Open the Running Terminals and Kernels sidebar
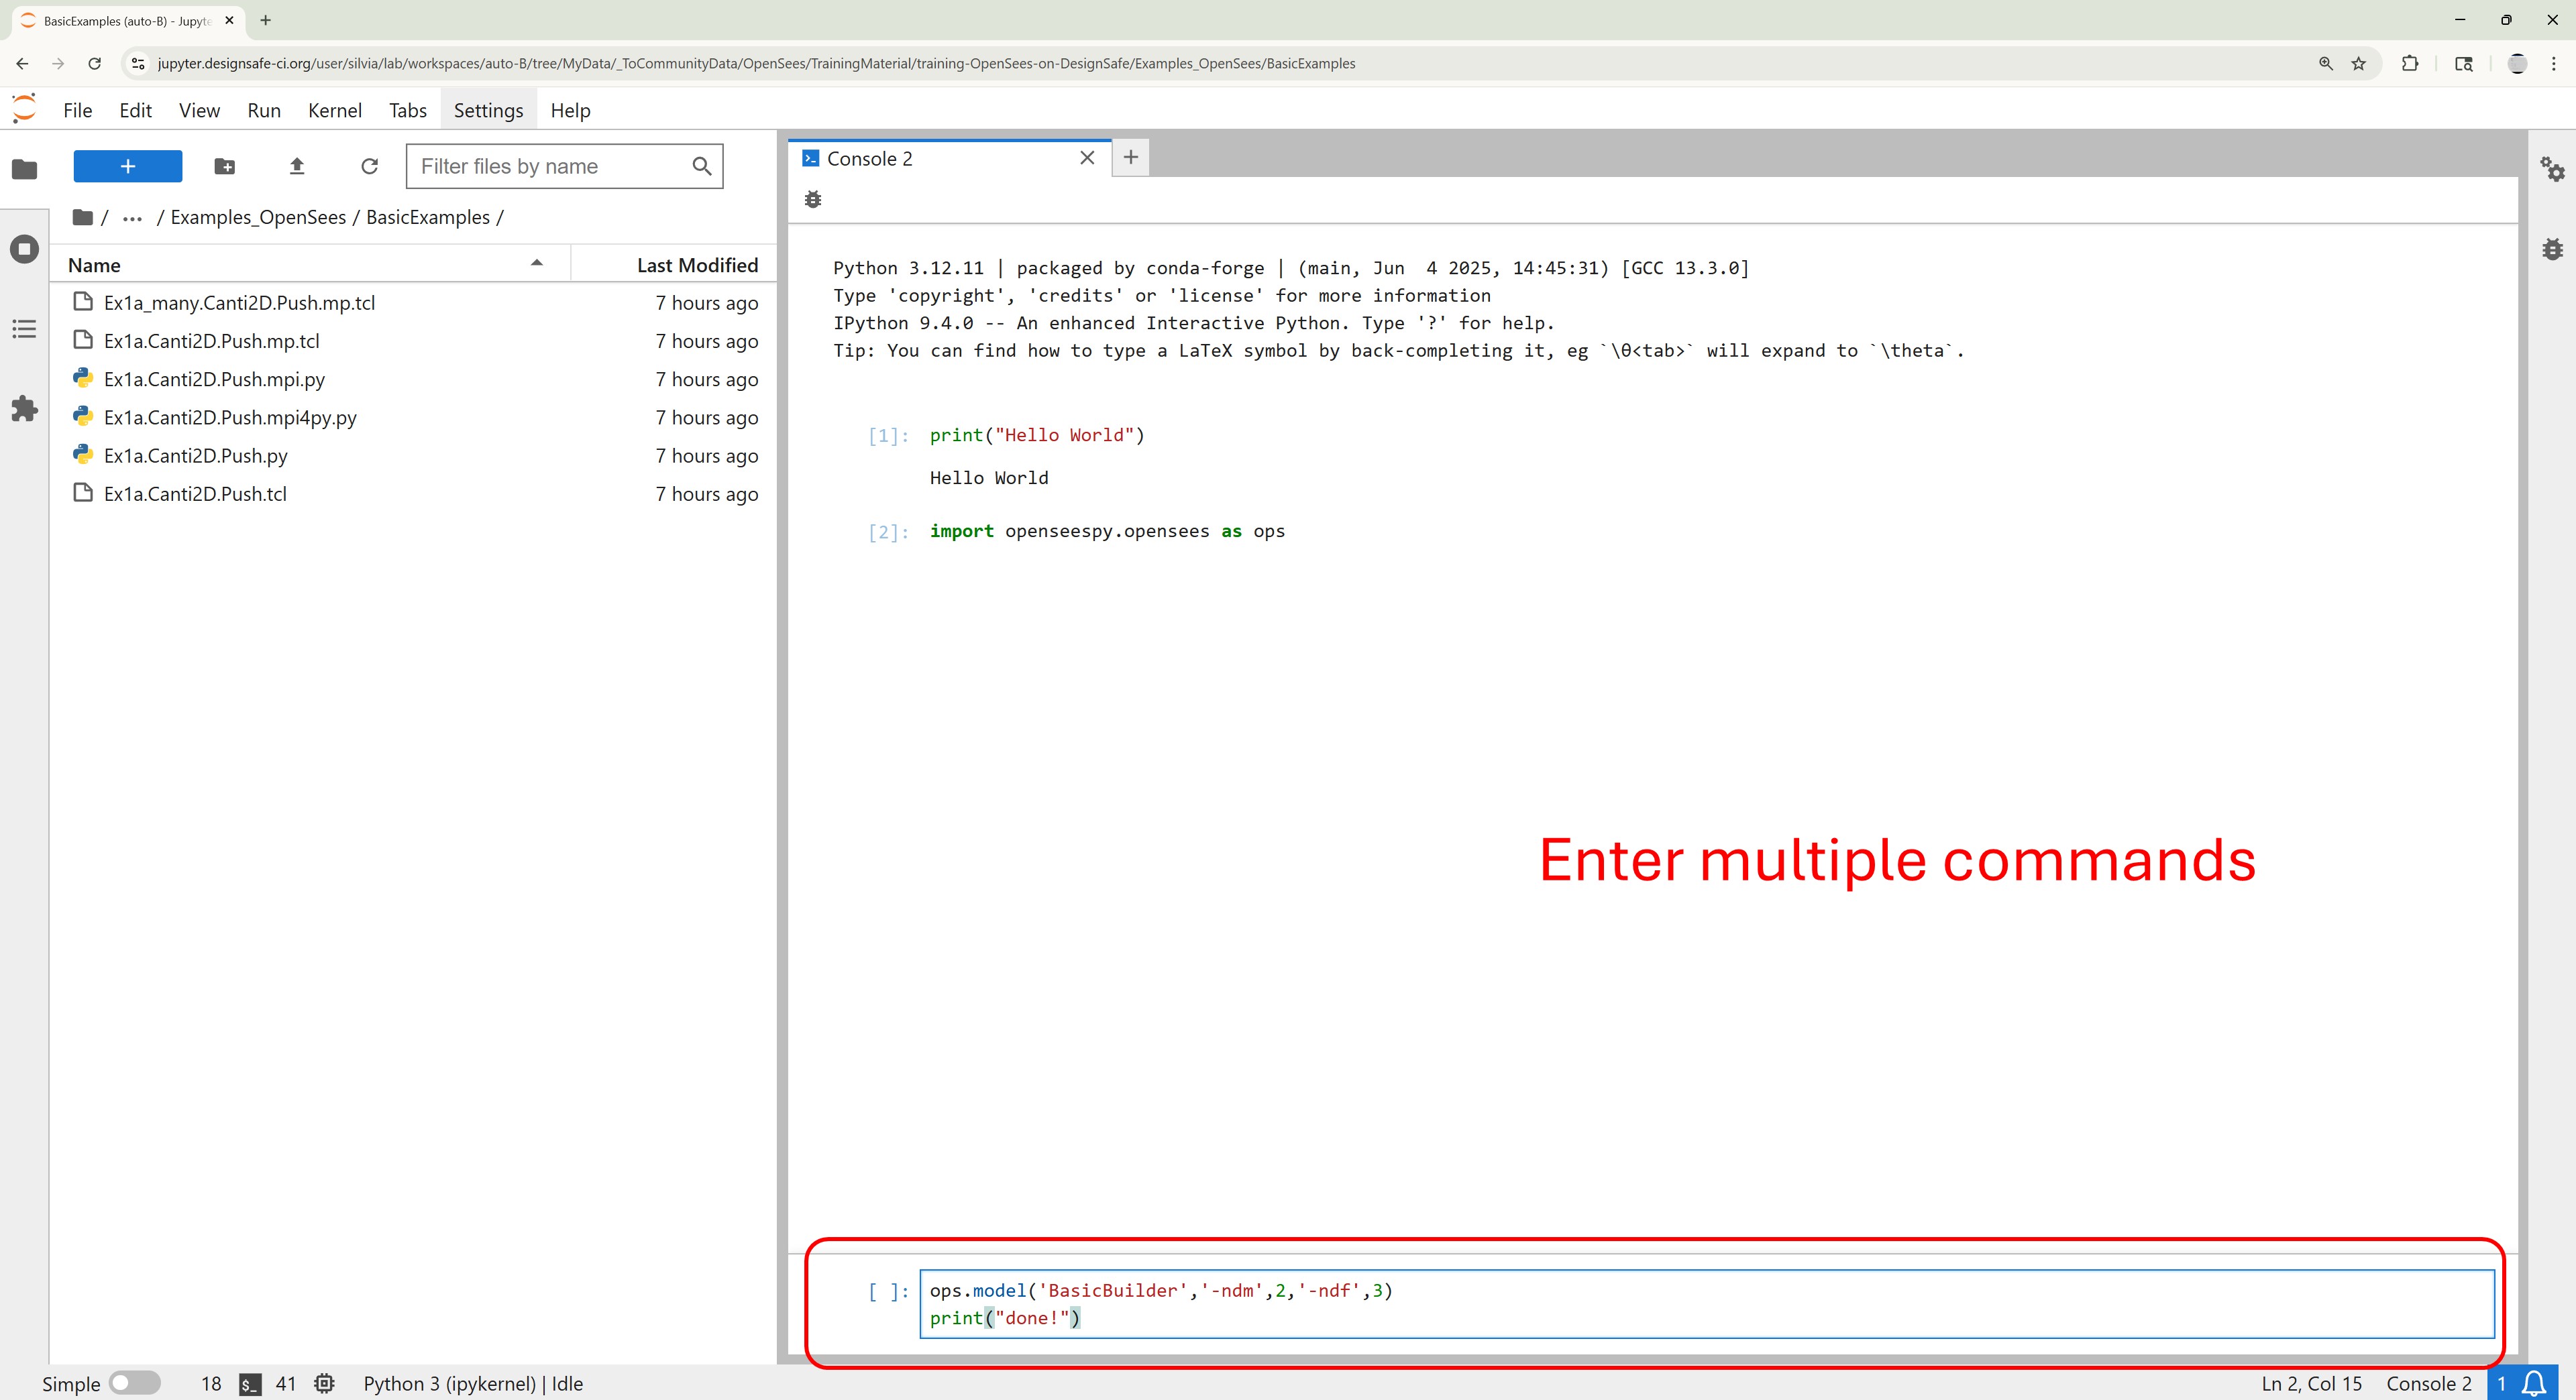The width and height of the screenshot is (2576, 1400). 24,249
